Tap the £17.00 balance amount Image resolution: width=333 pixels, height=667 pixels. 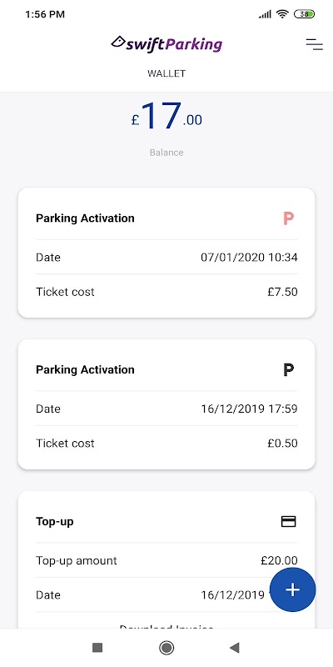(166, 116)
